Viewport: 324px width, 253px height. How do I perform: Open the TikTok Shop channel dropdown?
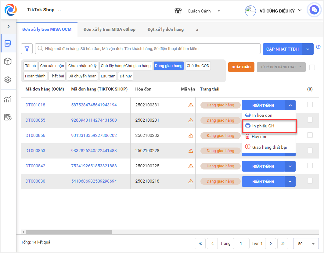(59, 10)
